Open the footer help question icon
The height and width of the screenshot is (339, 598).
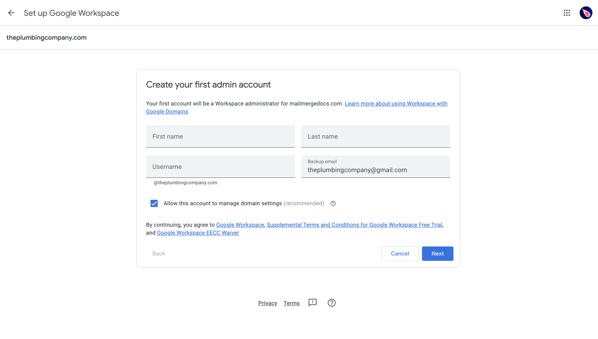coord(332,303)
